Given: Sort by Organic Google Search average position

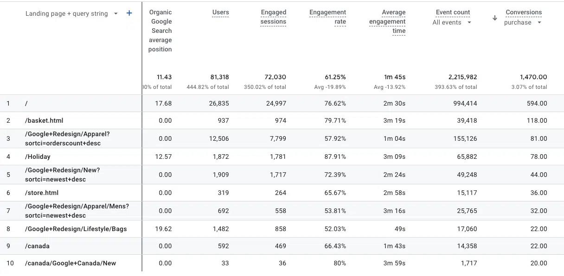Looking at the screenshot, I should (160, 31).
